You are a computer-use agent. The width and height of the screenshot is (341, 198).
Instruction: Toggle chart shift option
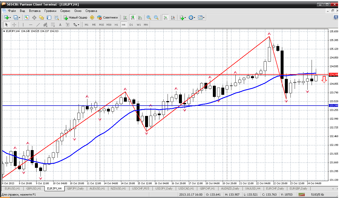(173, 17)
